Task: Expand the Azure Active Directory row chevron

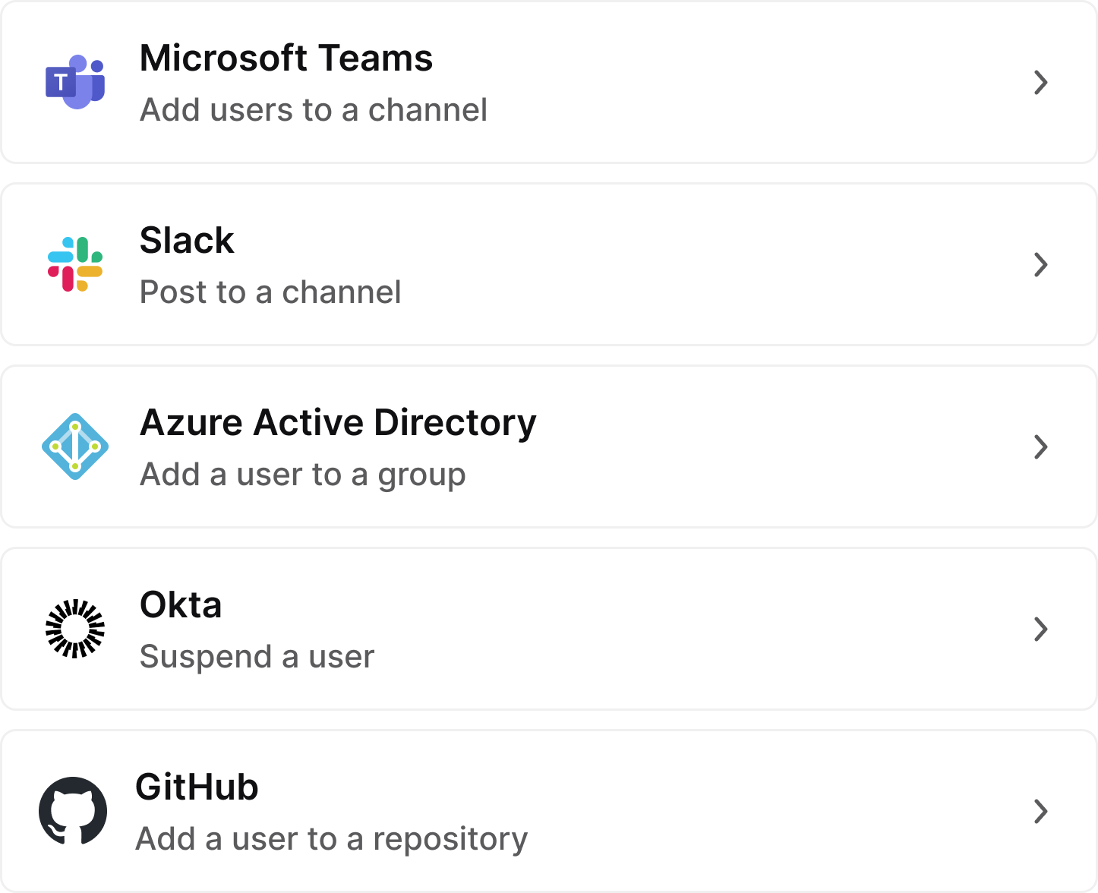Action: tap(1041, 447)
